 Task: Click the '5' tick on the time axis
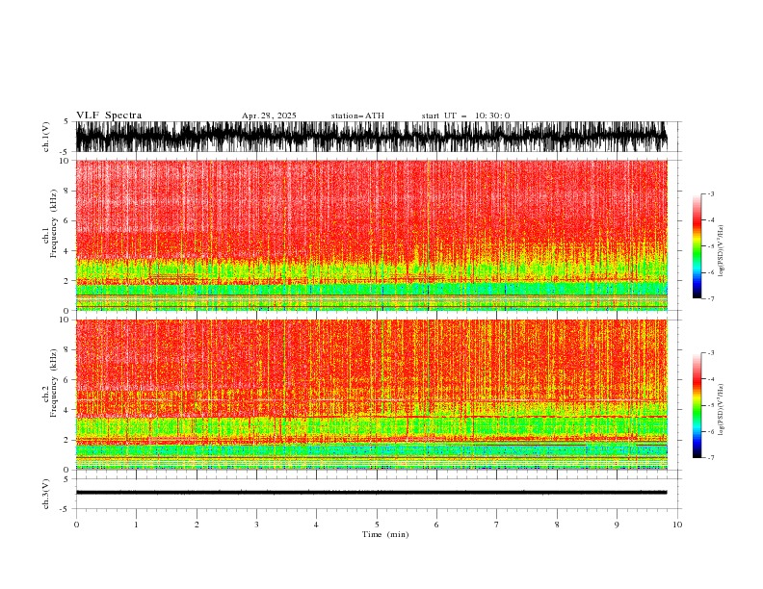click(377, 525)
